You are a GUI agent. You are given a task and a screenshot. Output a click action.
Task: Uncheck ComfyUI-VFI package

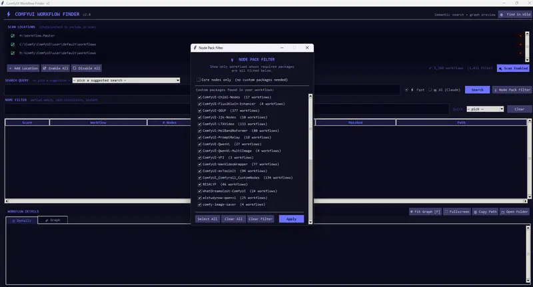[199, 158]
